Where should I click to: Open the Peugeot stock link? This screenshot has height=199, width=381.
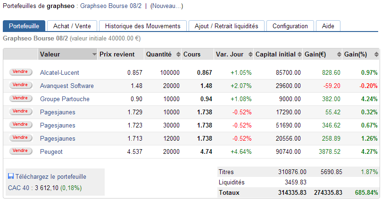pyautogui.click(x=51, y=152)
